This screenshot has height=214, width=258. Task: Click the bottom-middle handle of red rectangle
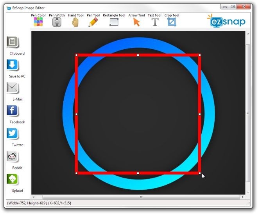[x=138, y=173]
